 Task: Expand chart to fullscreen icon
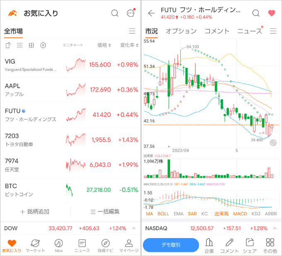tap(273, 143)
